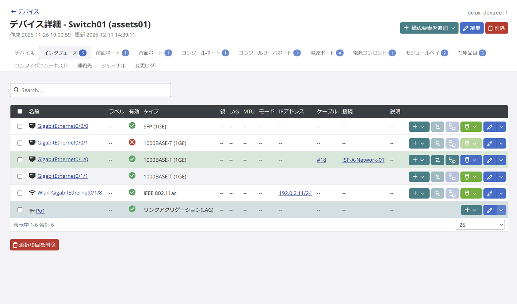The image size is (517, 304).
Task: Open the 変更ログ tab
Action: (145, 66)
